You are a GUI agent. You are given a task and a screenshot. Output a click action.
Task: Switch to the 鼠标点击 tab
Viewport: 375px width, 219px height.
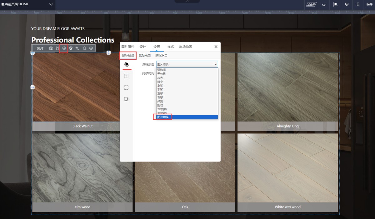[145, 55]
